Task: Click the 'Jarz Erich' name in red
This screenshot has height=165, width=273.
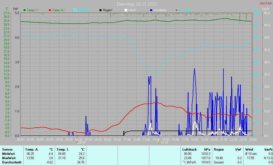Action: coord(266,3)
